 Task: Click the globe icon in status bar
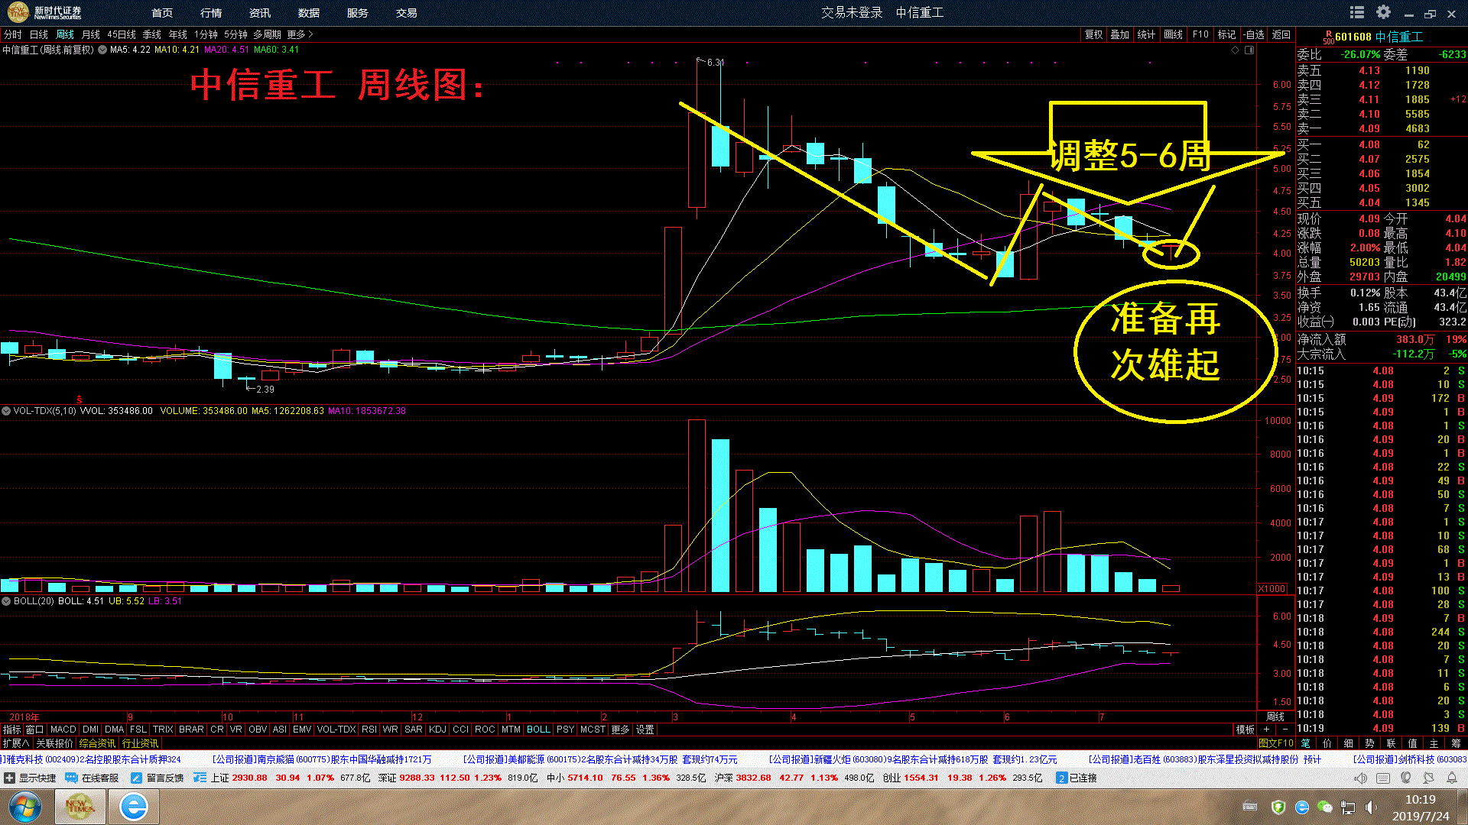click(1406, 778)
